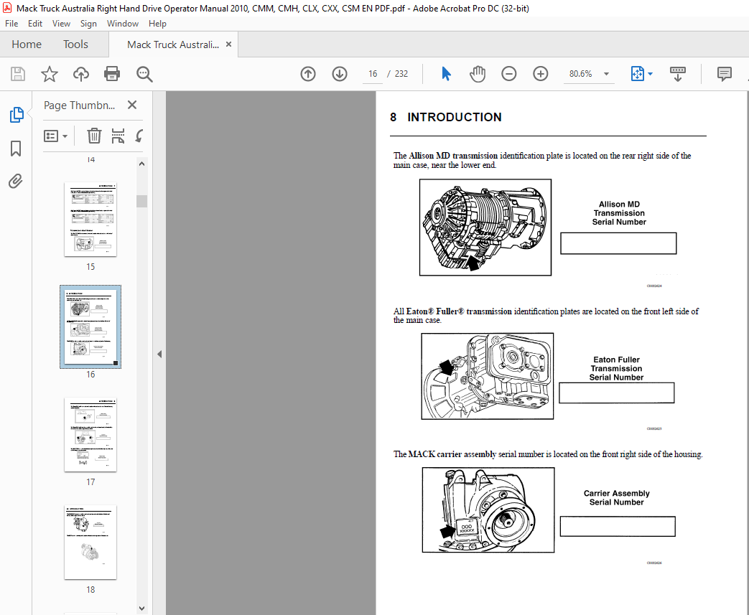
Task: Print the document with printer icon
Action: click(x=112, y=74)
